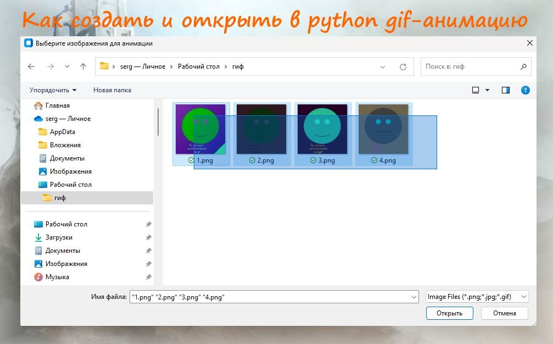The image size is (553, 344).
Task: Click the search magnifier icon
Action: pos(523,66)
